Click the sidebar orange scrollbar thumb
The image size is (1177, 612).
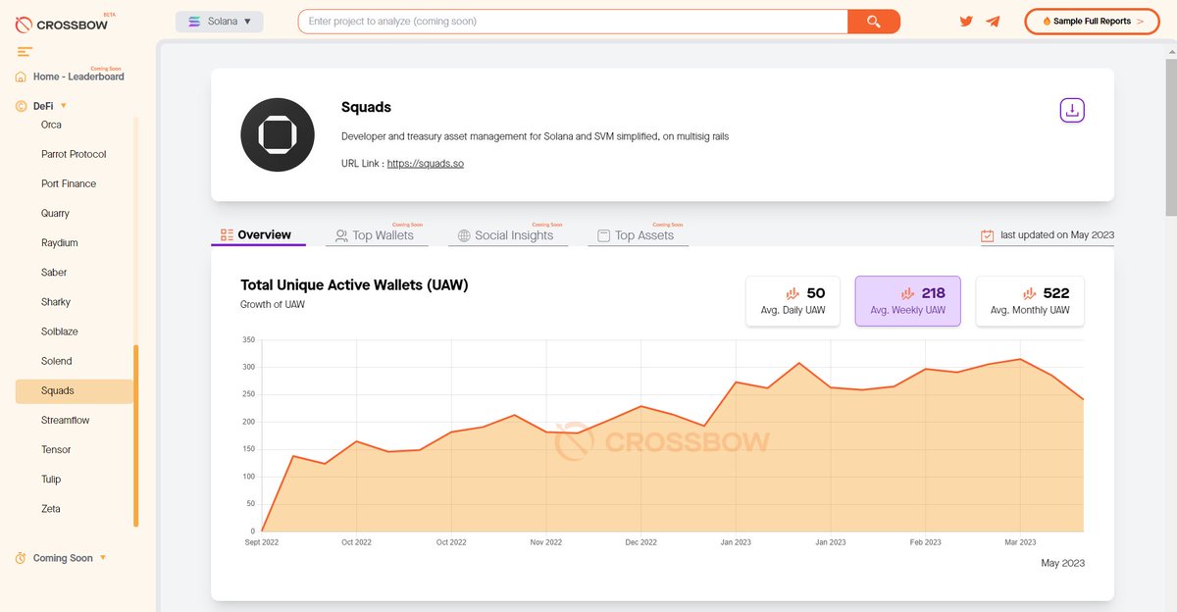click(136, 435)
